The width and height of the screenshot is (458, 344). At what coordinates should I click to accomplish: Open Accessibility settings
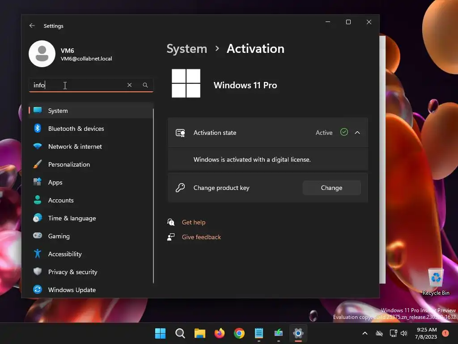coord(91,254)
